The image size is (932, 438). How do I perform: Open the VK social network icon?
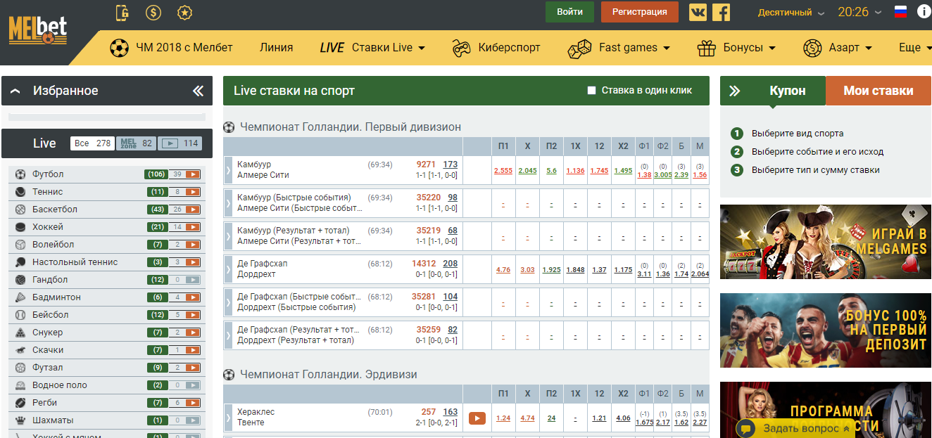(x=698, y=12)
